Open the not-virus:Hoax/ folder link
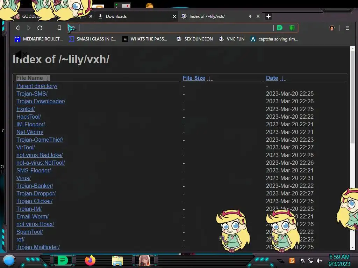The width and height of the screenshot is (358, 268). (35, 224)
